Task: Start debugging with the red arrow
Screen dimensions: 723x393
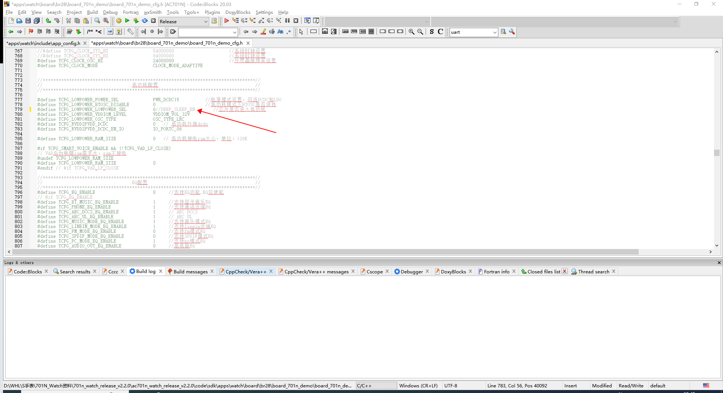Action: [226, 21]
